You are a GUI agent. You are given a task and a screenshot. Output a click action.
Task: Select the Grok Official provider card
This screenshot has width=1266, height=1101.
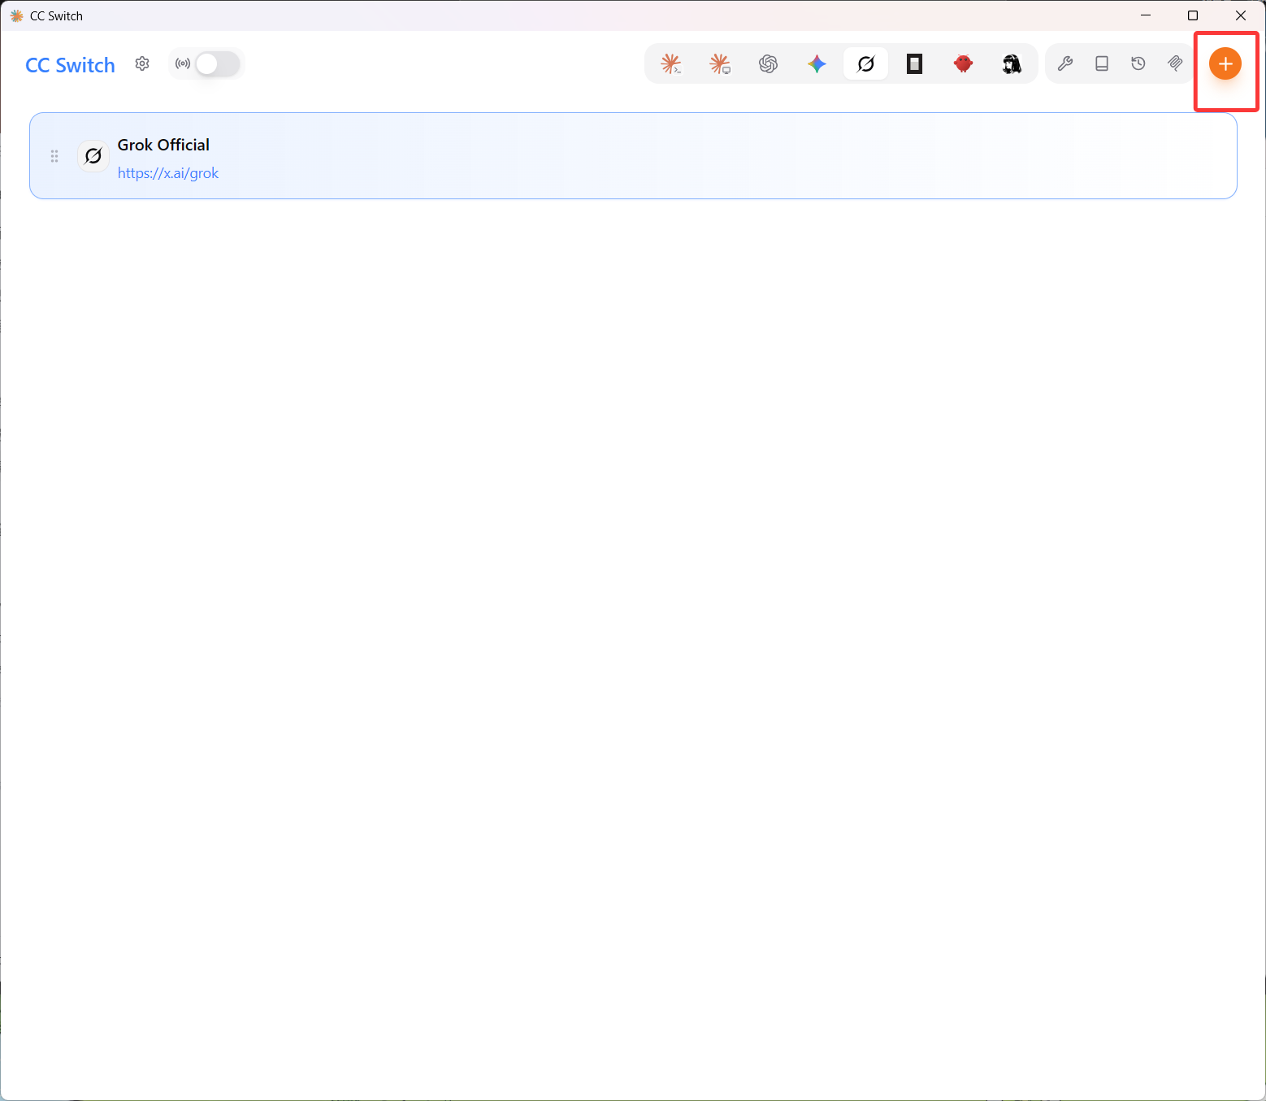point(633,155)
